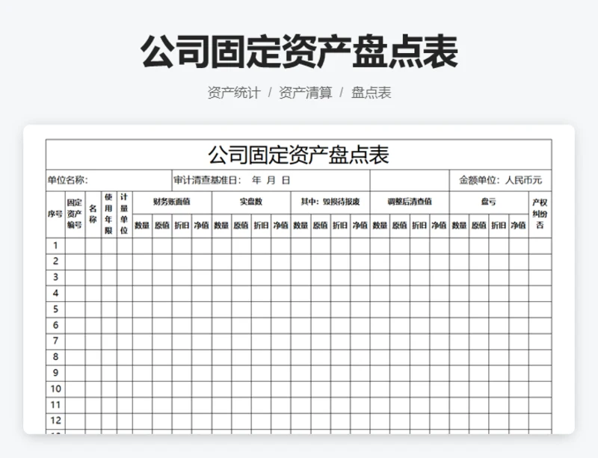Select row number 6 in 序号 column

[x=55, y=325]
